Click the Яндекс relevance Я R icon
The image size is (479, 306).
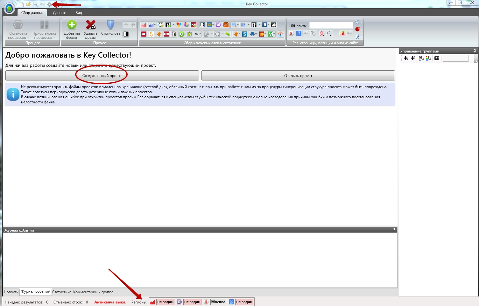322,33
